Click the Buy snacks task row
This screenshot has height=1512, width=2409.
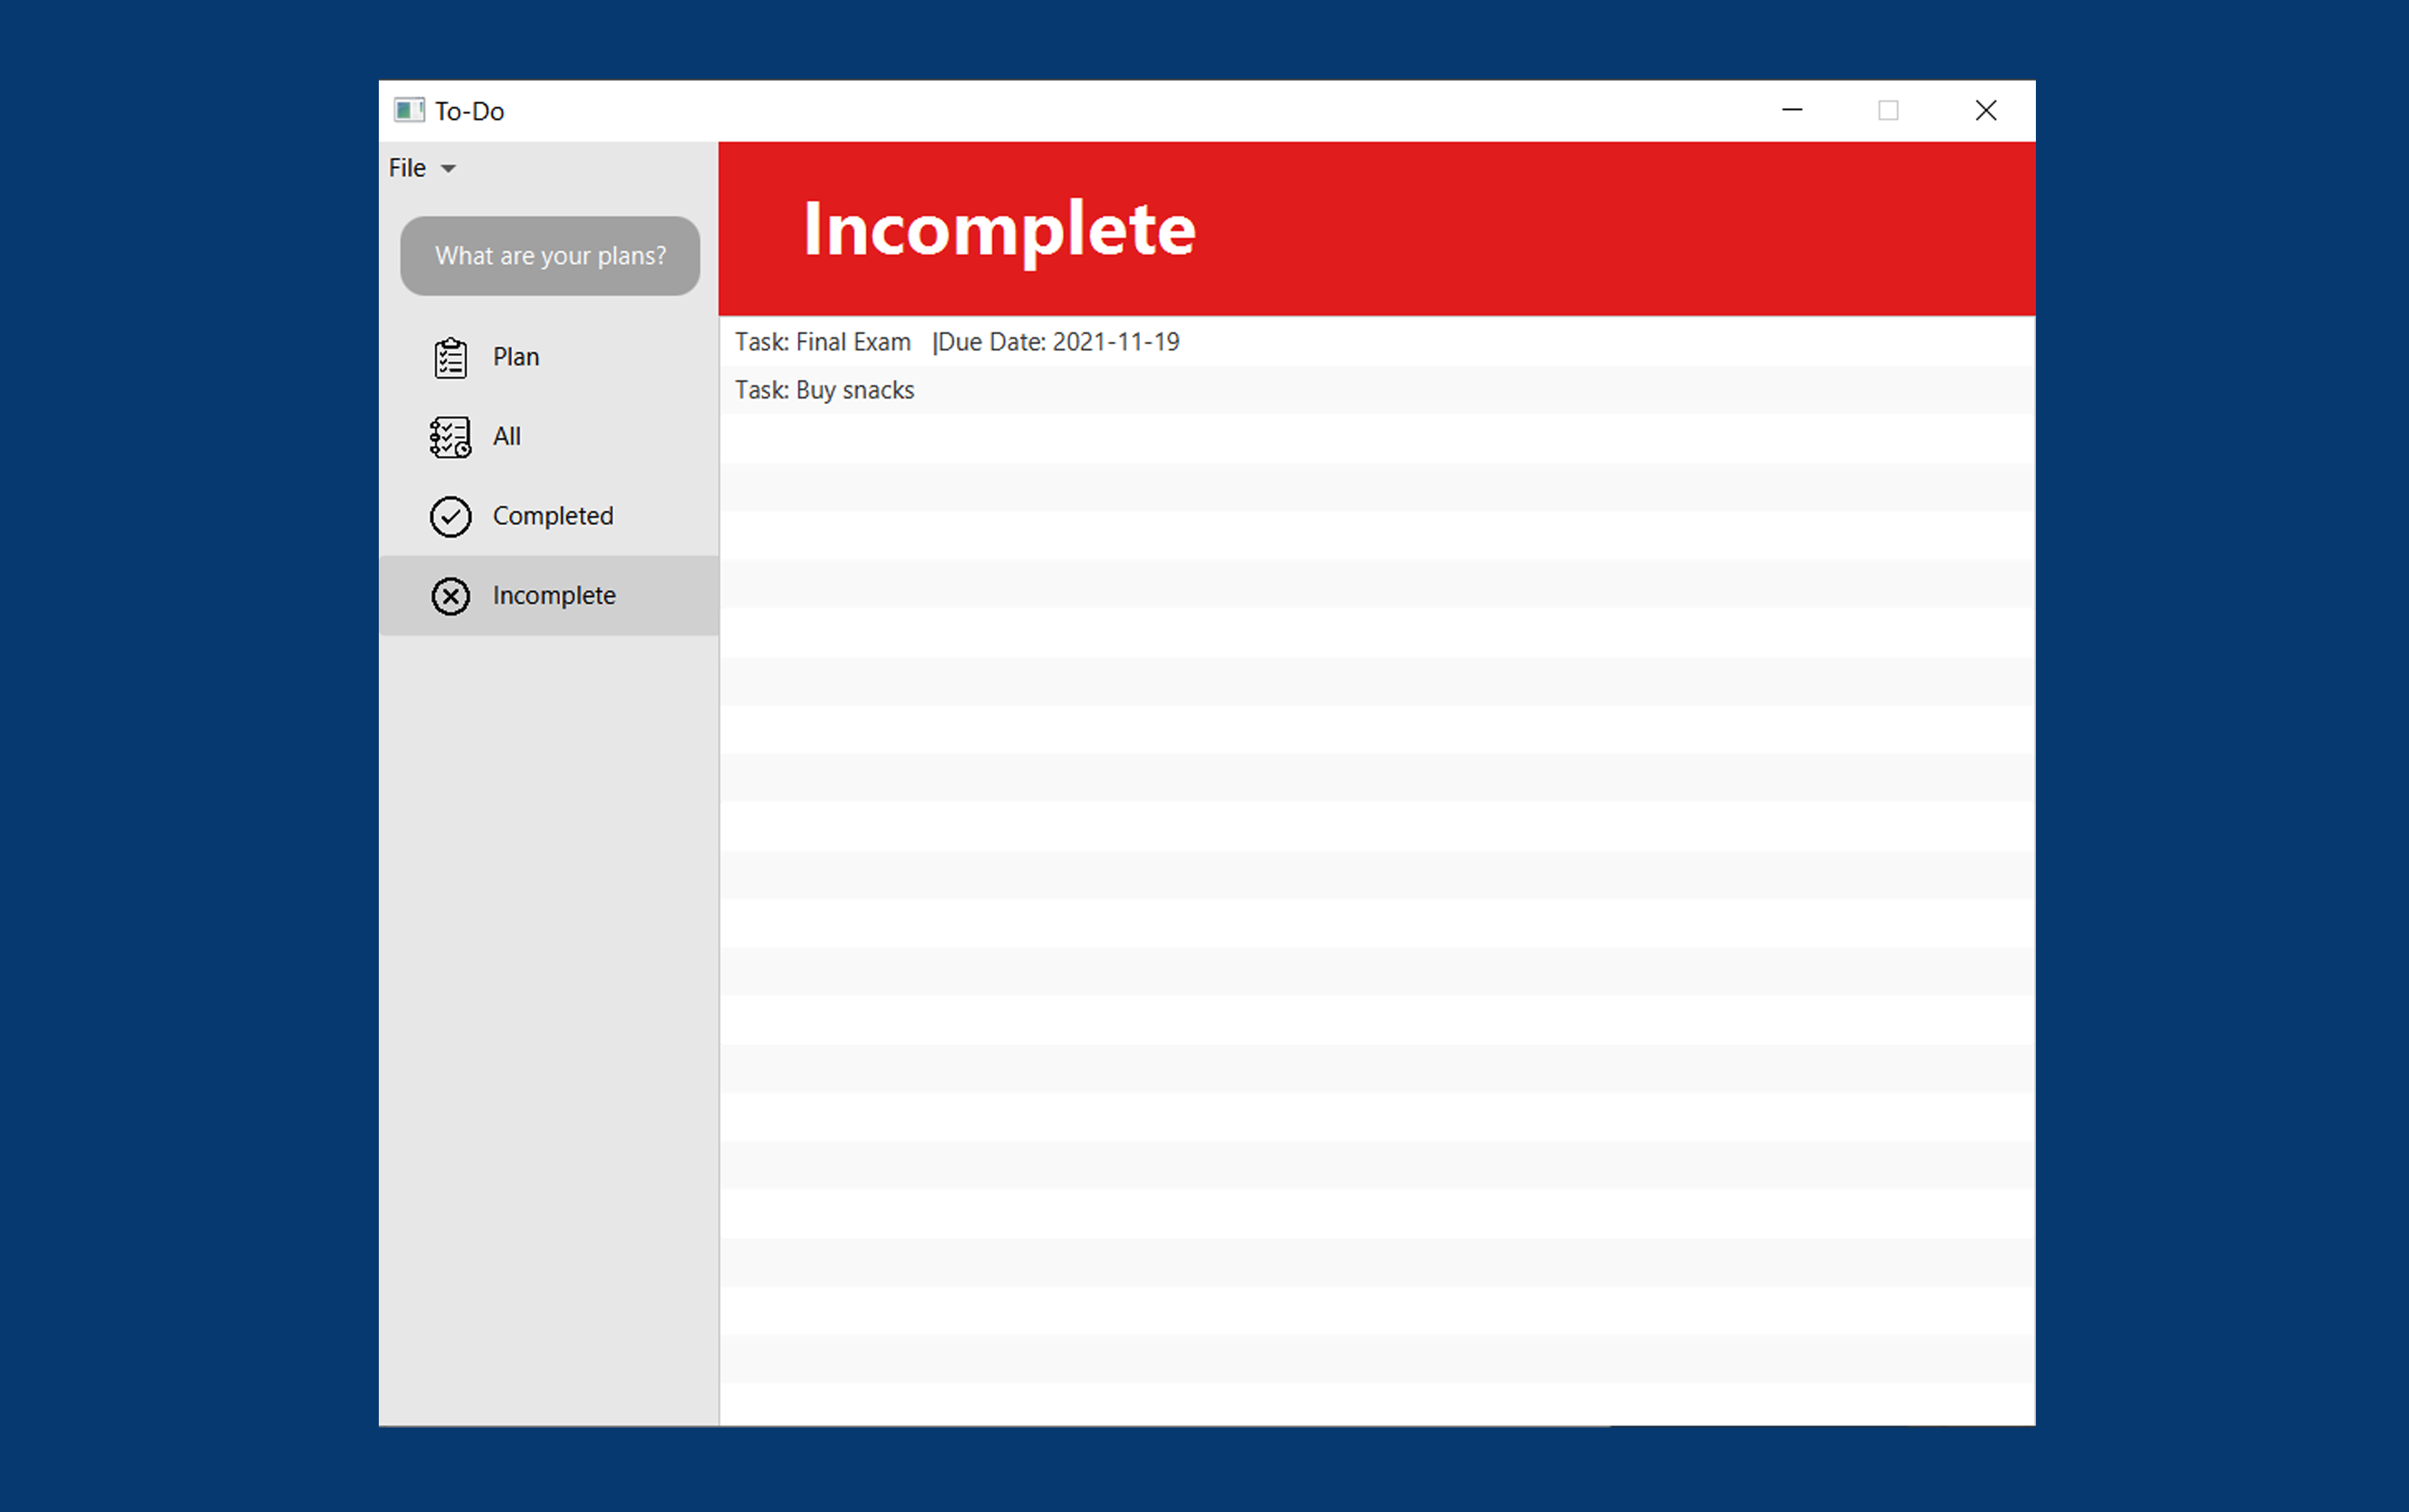click(x=824, y=390)
